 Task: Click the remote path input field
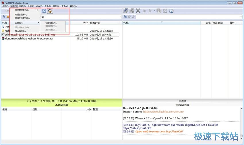(188, 17)
